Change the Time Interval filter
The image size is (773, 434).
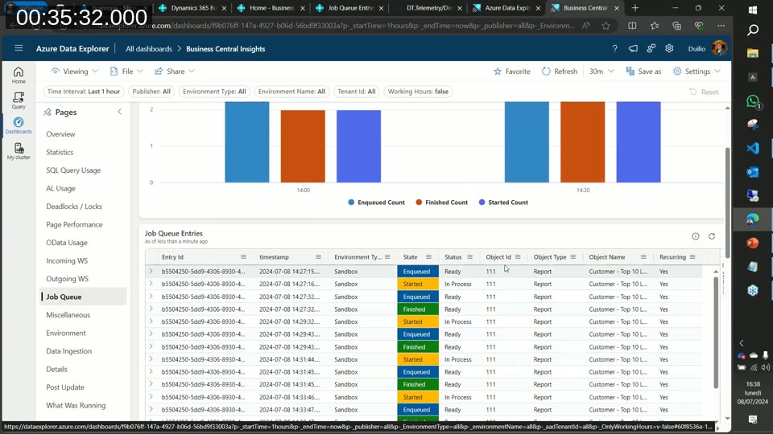coord(84,92)
